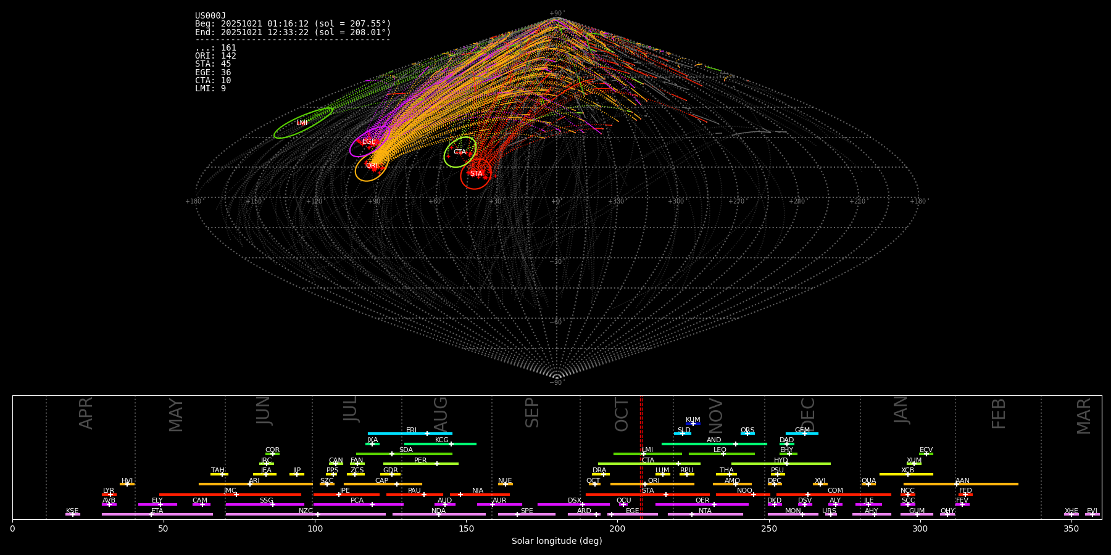Click the red dashed current solar longitude marker
The height and width of the screenshot is (555, 1111).
coord(641,457)
